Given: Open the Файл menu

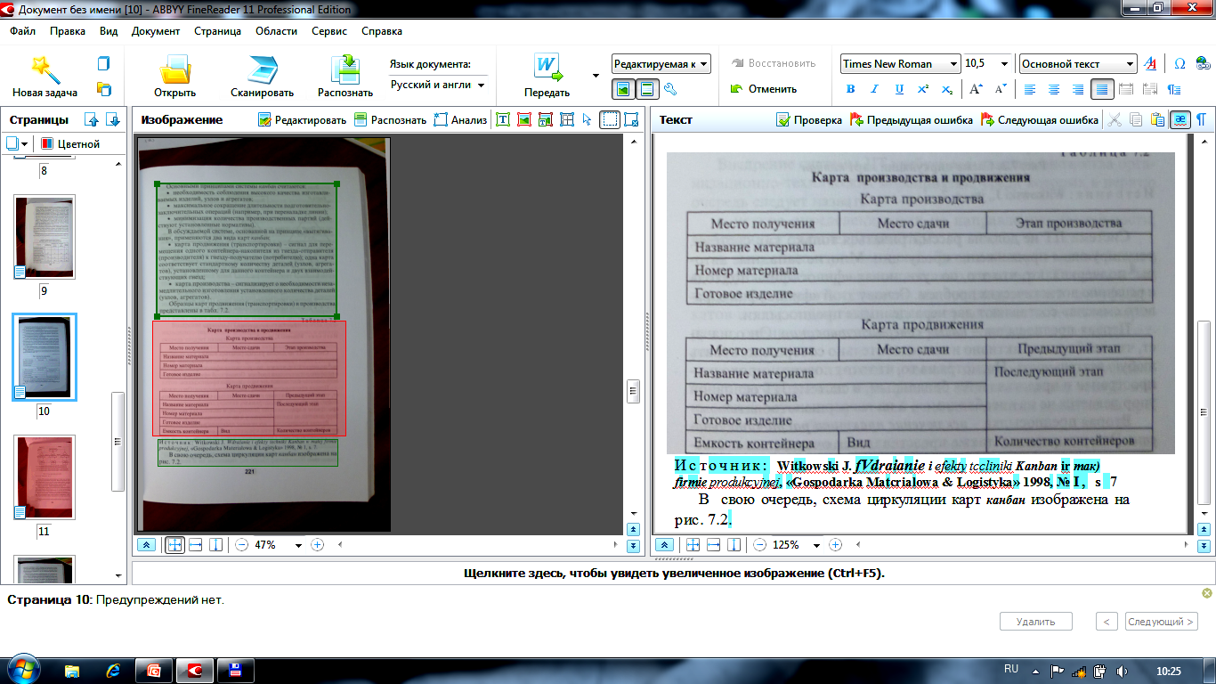Looking at the screenshot, I should coord(23,31).
